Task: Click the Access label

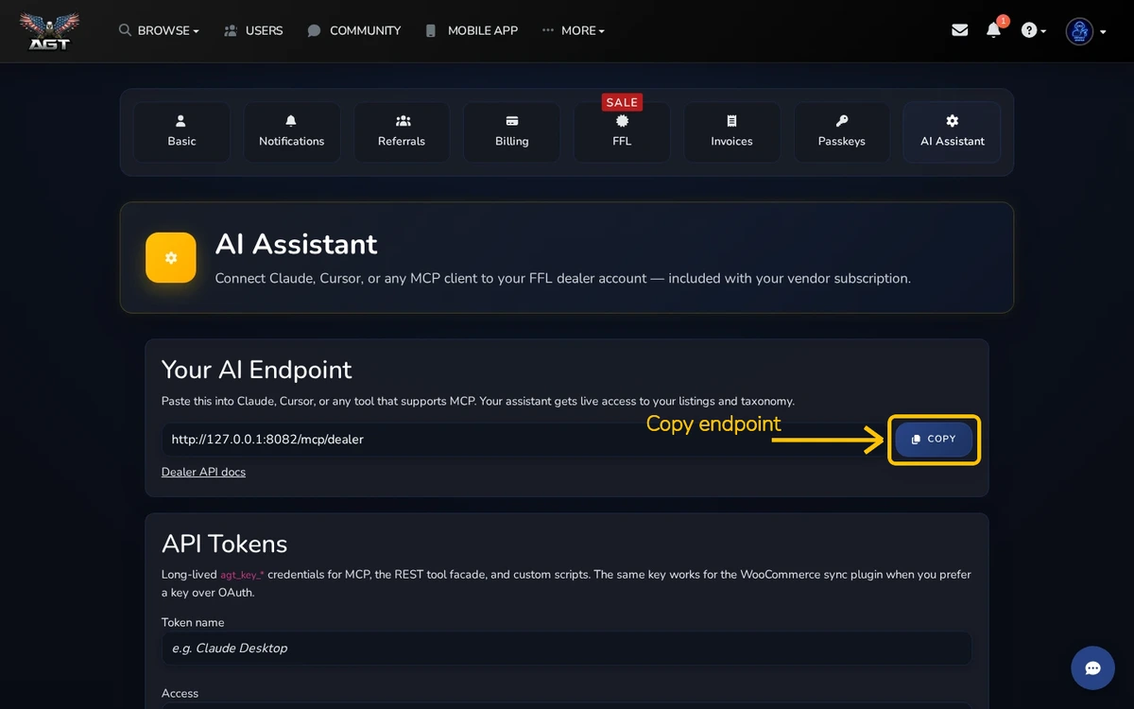Action: point(180,693)
